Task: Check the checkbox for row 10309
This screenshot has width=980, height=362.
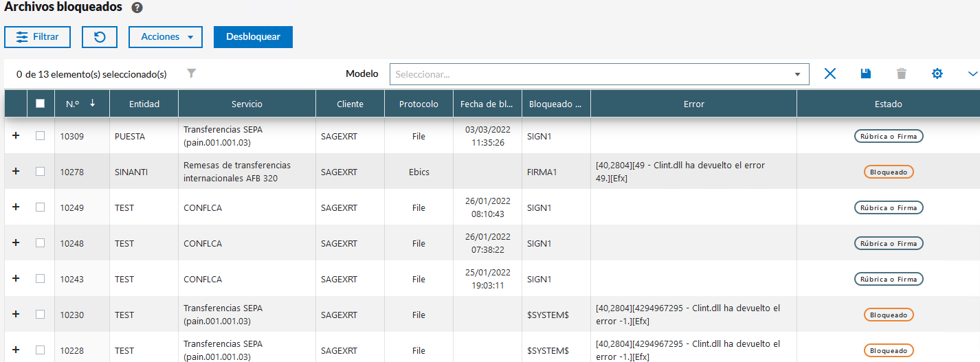Action: [x=41, y=136]
